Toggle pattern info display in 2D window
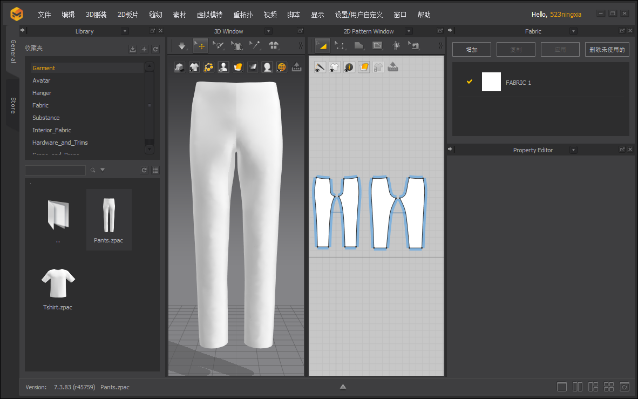Screen dimensions: 638x399 (x=349, y=67)
